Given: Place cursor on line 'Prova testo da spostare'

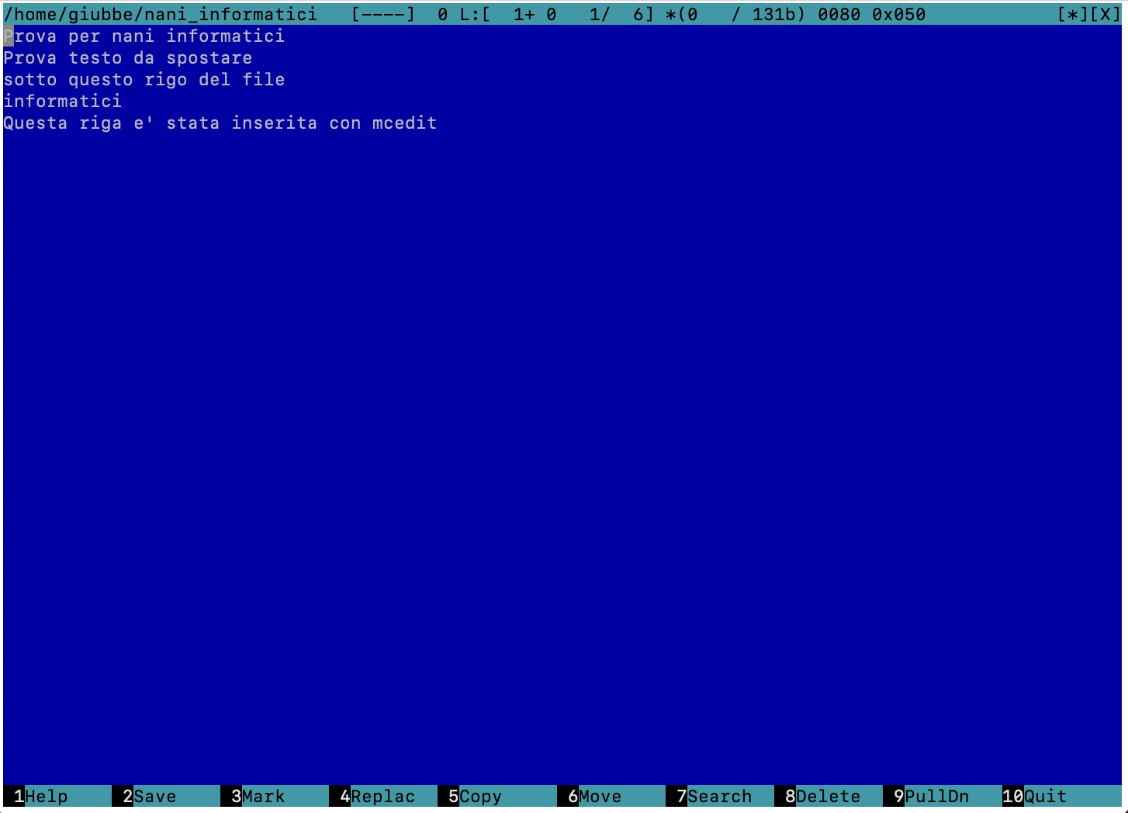Looking at the screenshot, I should (x=128, y=58).
